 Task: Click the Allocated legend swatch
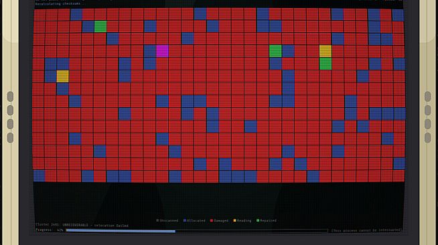tap(185, 220)
